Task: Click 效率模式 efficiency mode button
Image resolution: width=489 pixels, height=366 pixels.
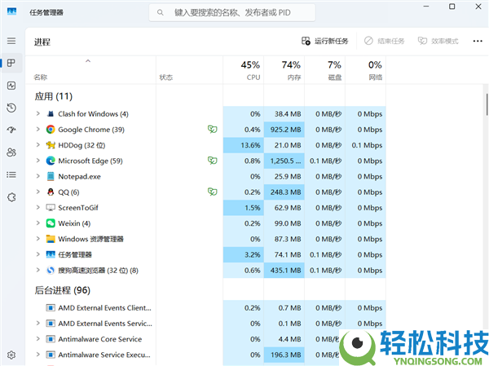Action: point(438,41)
